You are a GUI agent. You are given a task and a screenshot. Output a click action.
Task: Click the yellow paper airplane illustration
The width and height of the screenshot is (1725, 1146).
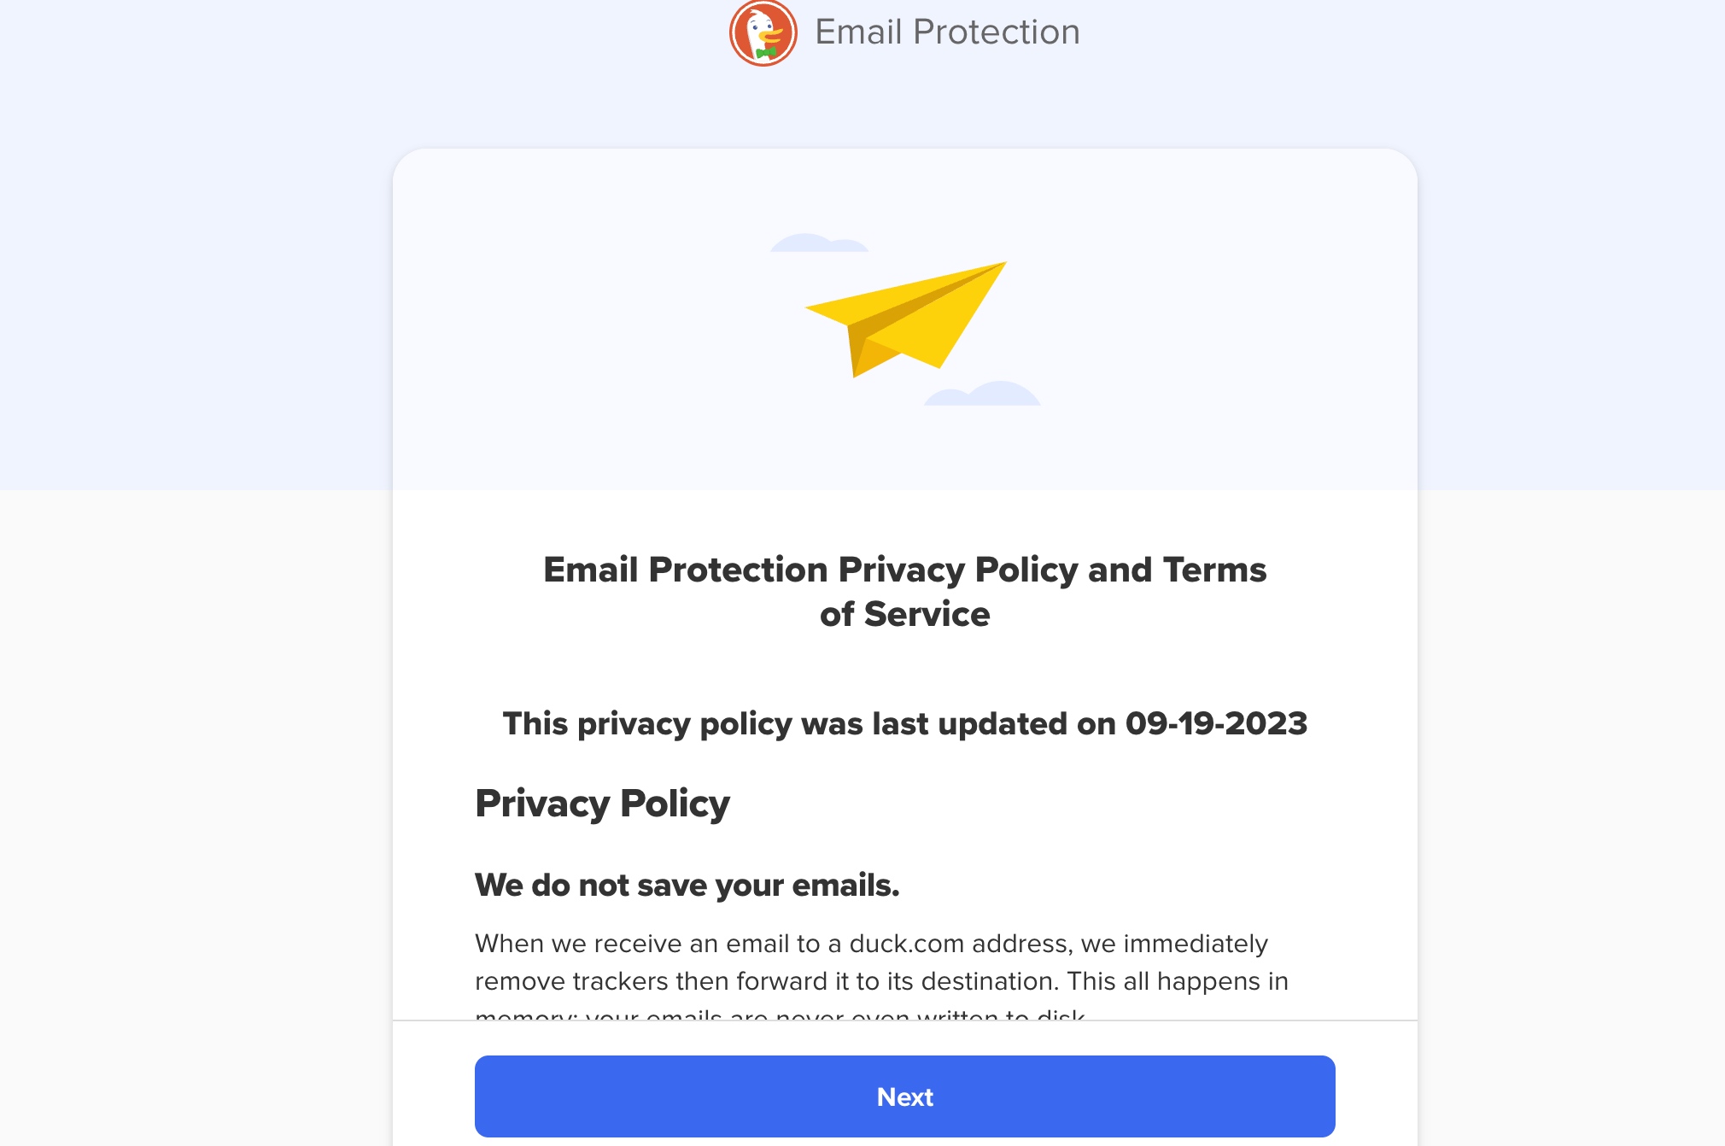pos(906,319)
